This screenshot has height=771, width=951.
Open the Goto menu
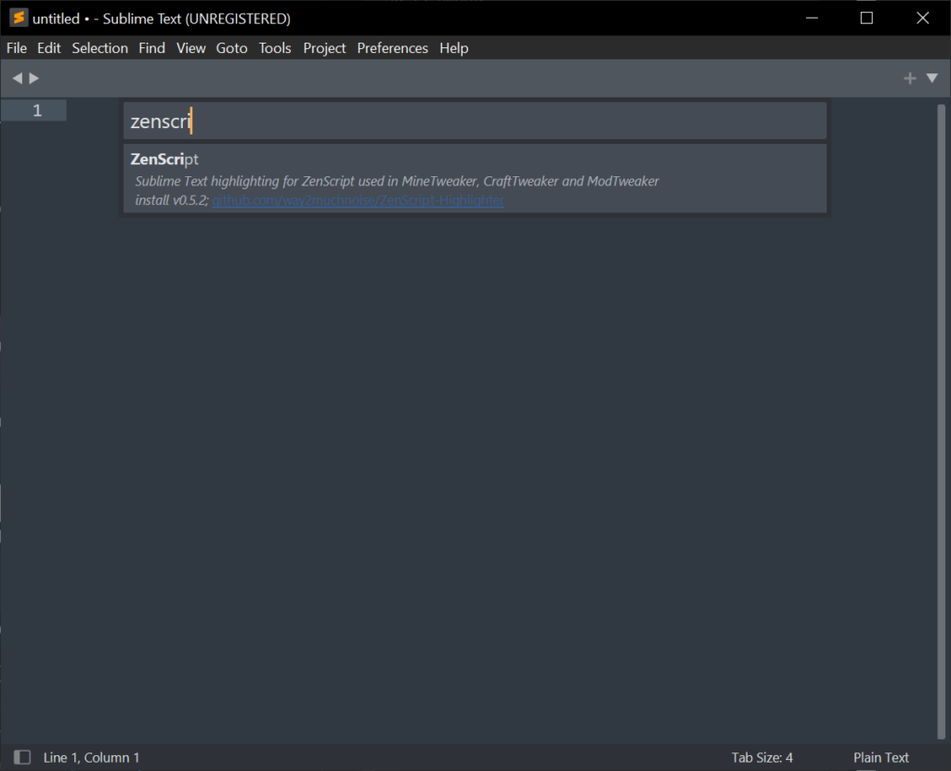click(231, 48)
